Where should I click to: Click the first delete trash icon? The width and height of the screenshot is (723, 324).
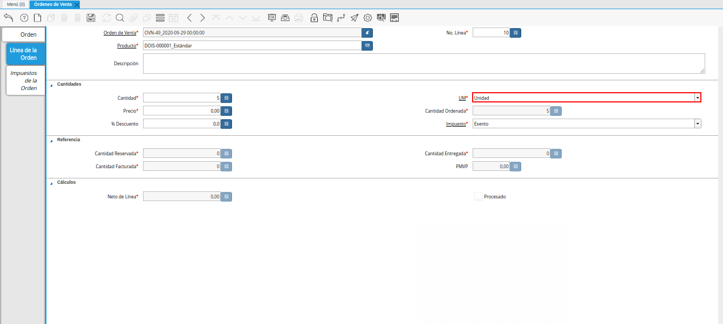pyautogui.click(x=64, y=18)
